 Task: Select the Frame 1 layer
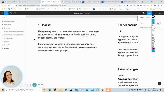pos(6,49)
